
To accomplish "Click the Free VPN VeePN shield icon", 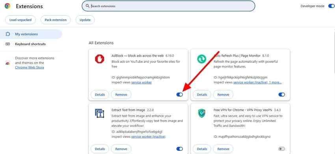I will pos(201,113).
